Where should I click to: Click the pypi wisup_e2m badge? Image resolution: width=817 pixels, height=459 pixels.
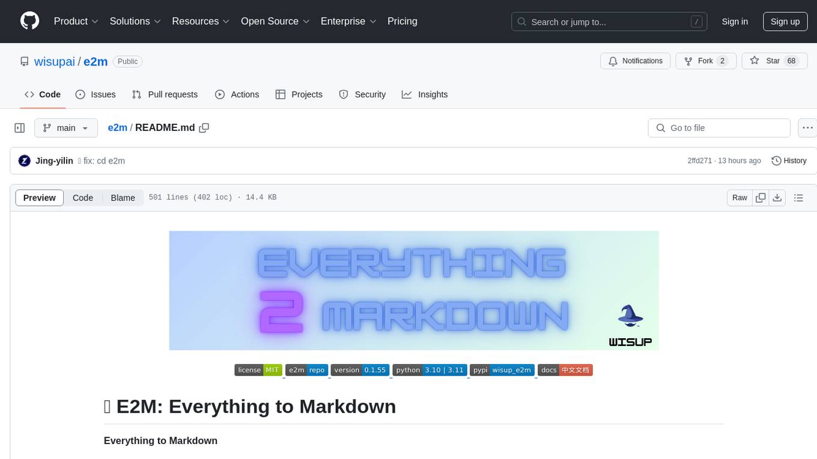tap(502, 370)
